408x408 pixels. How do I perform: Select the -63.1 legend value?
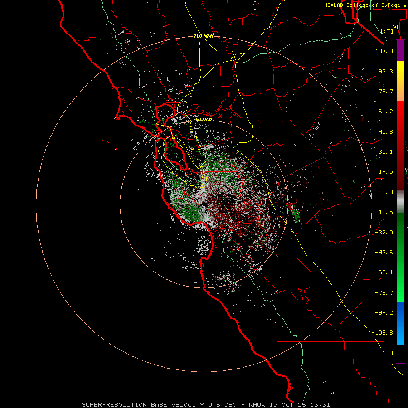pyautogui.click(x=384, y=272)
